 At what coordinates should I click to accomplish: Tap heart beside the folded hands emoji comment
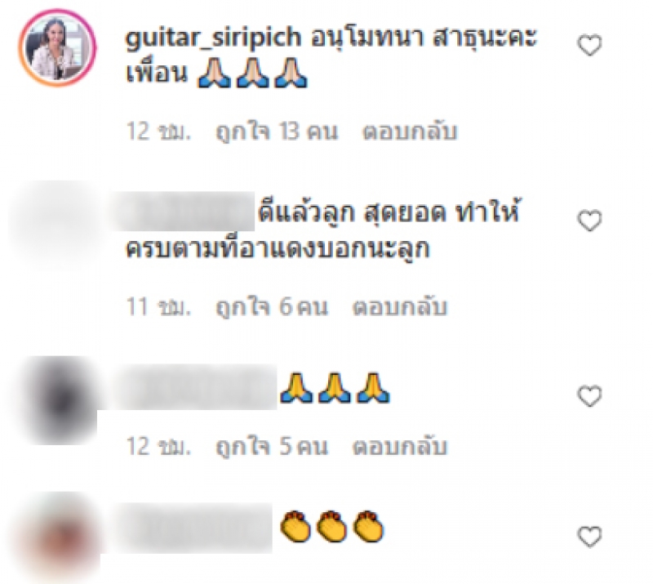pos(589,395)
